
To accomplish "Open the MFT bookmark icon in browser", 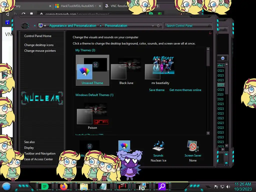I will [x=7, y=22].
